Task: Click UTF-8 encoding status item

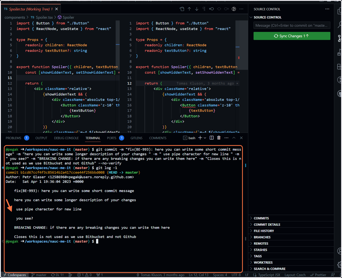Action: click(236, 275)
